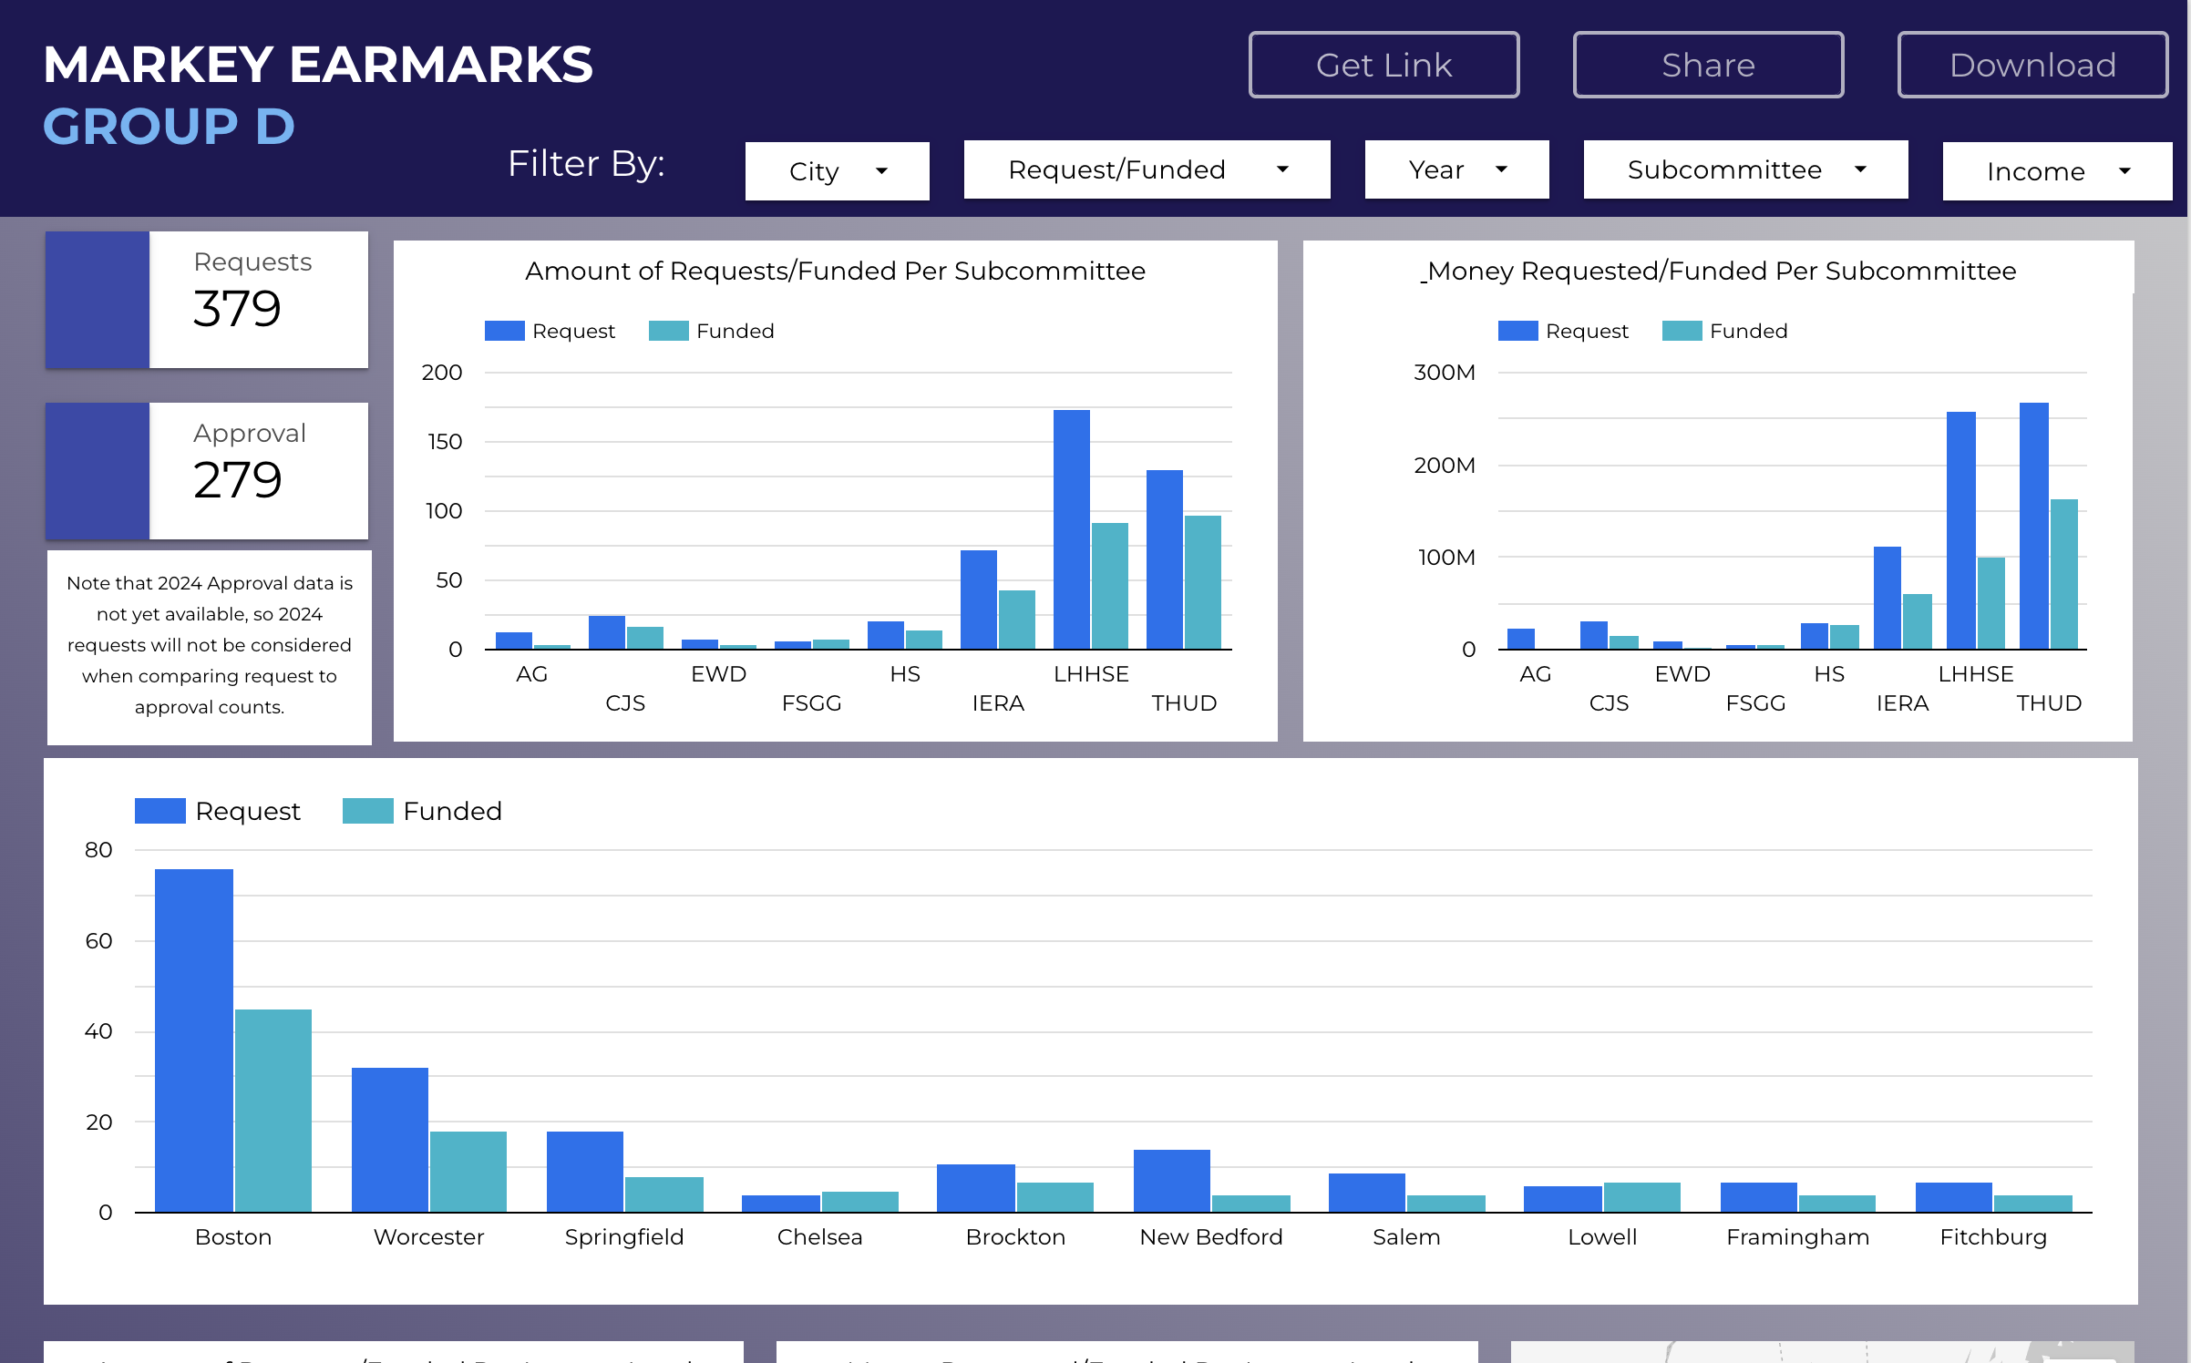Click the CJS label in Amount chart
Screen dimensions: 2191x1363
625,703
